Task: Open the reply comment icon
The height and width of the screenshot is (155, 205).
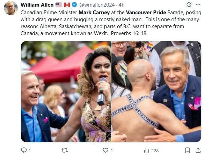Action: [24, 150]
